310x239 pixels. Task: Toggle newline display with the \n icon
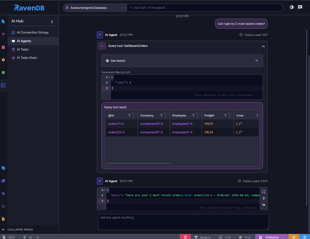[264, 205]
